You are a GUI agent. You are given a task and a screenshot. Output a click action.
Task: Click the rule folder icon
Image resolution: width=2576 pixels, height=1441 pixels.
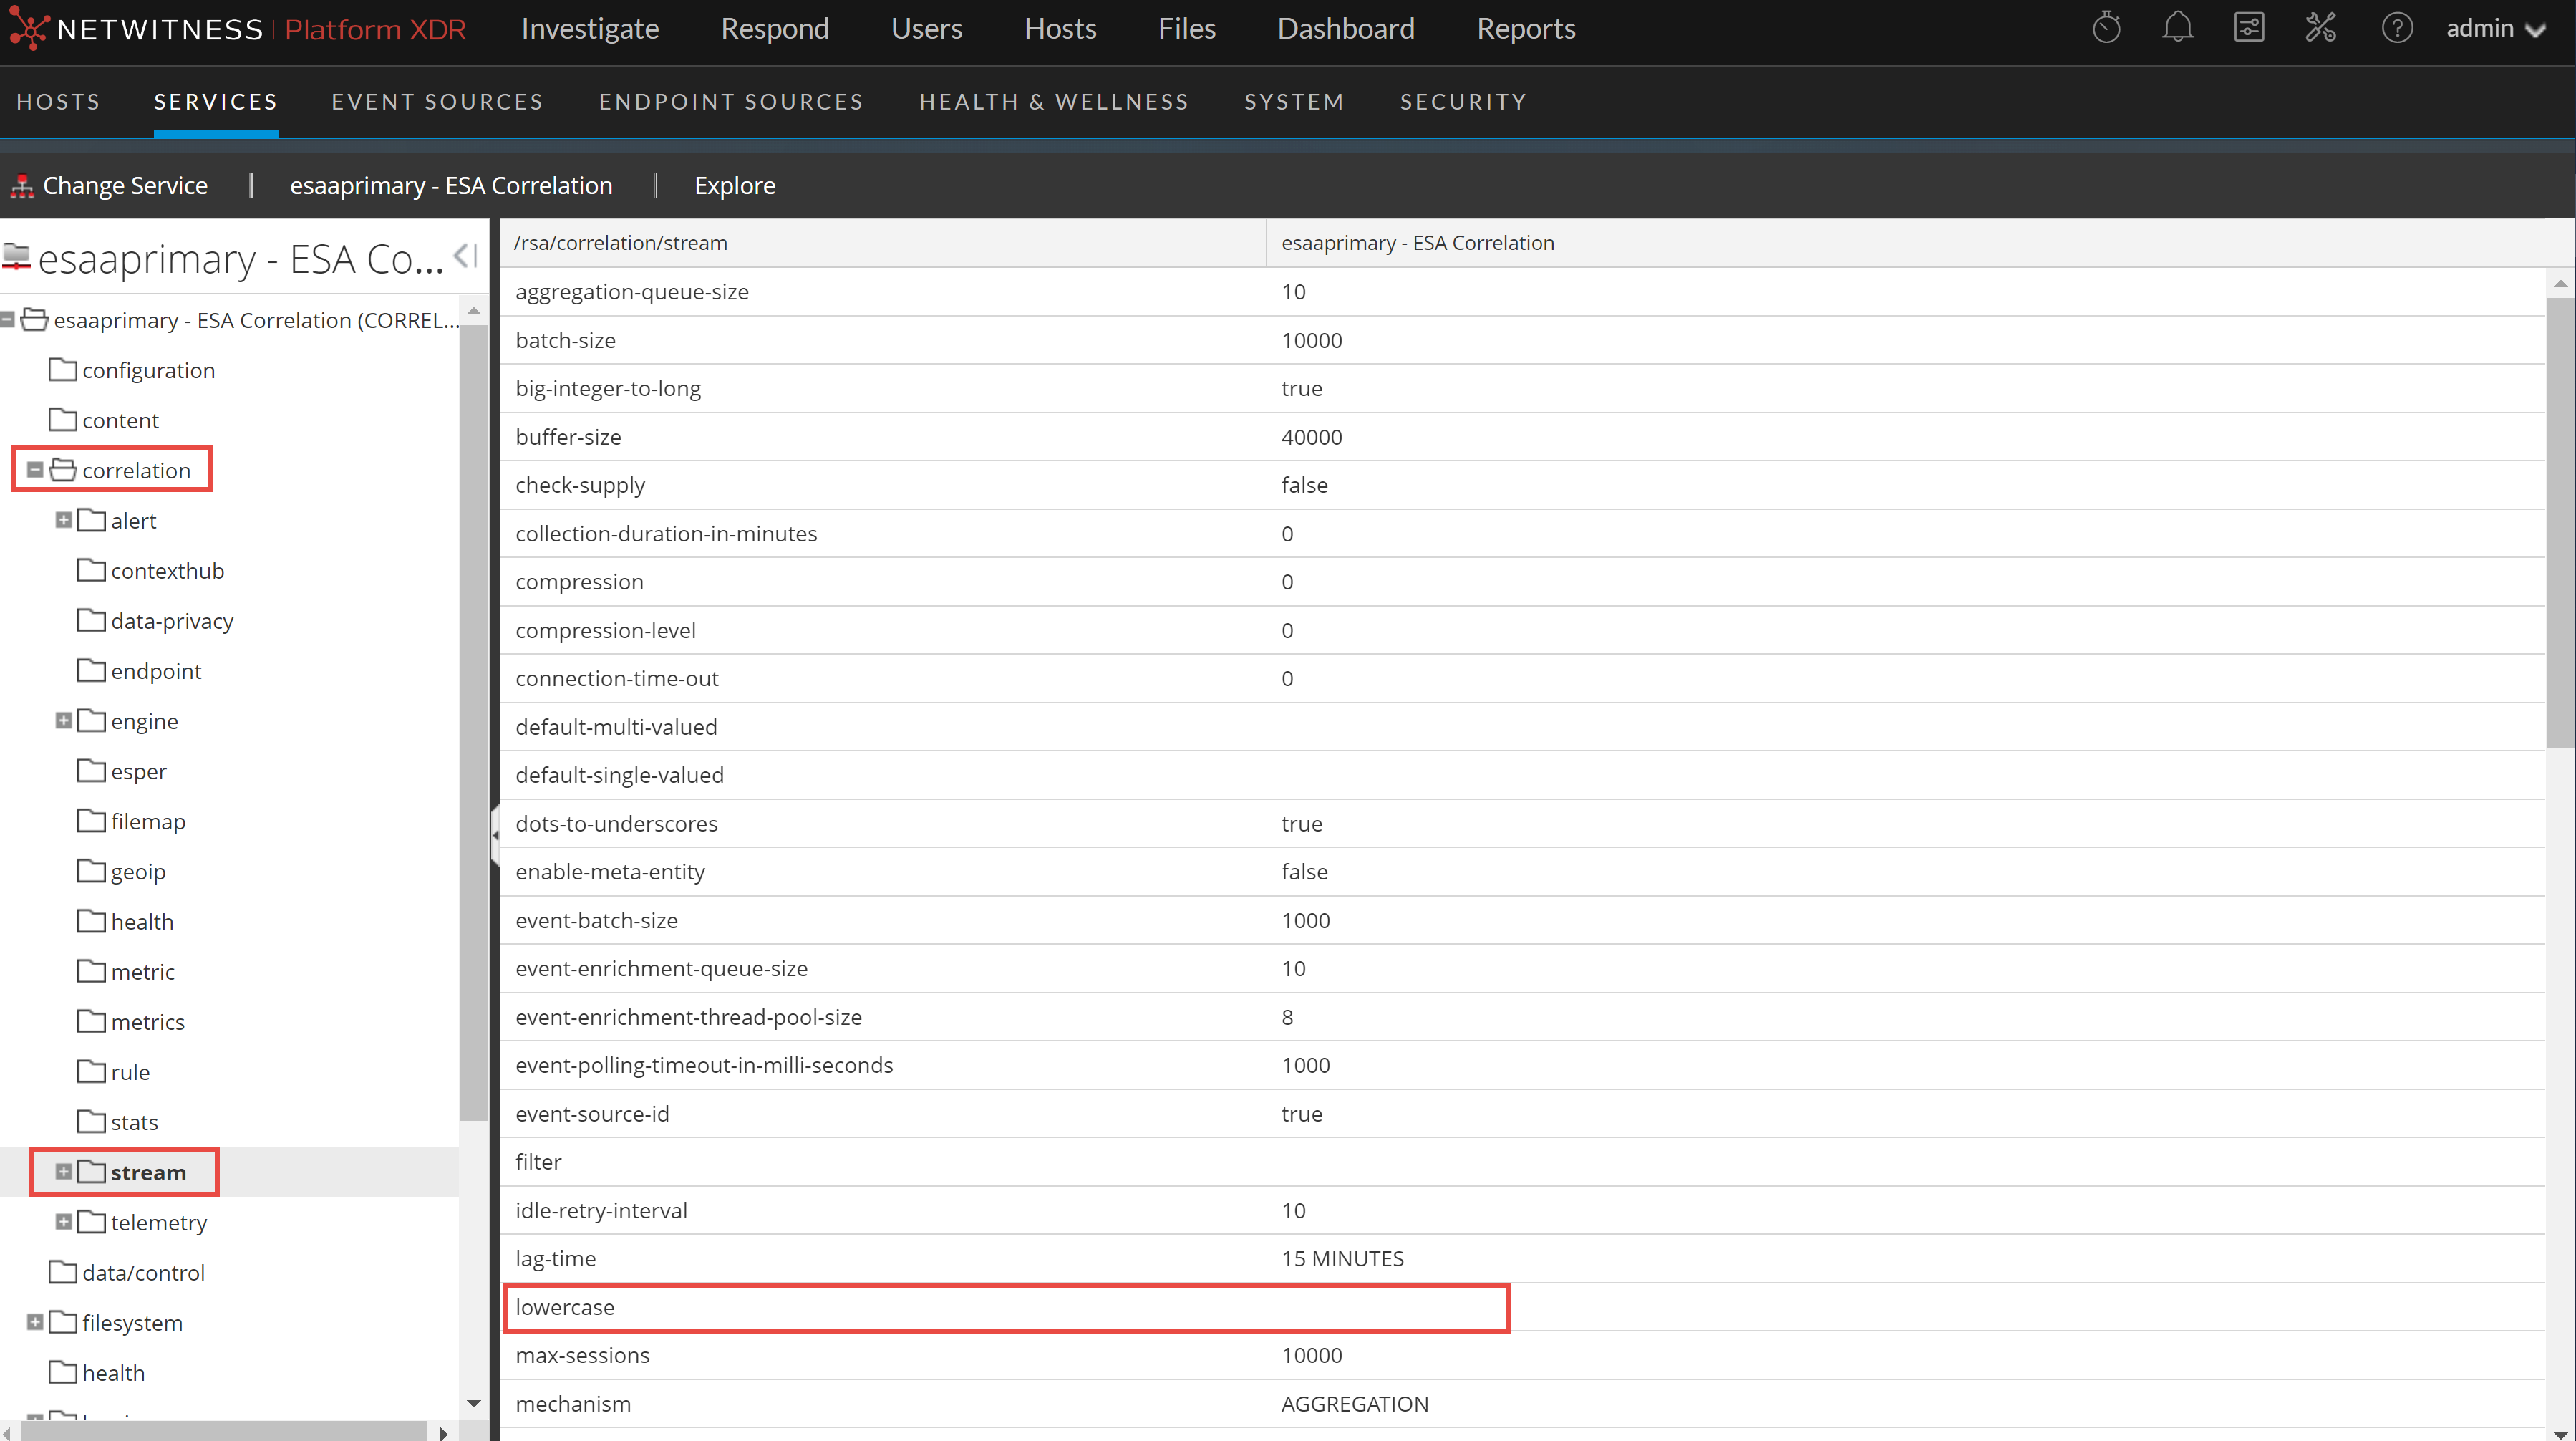pos(92,1071)
